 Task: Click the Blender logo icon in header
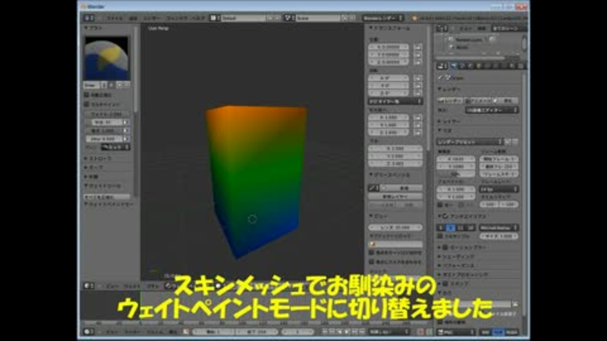coord(415,18)
